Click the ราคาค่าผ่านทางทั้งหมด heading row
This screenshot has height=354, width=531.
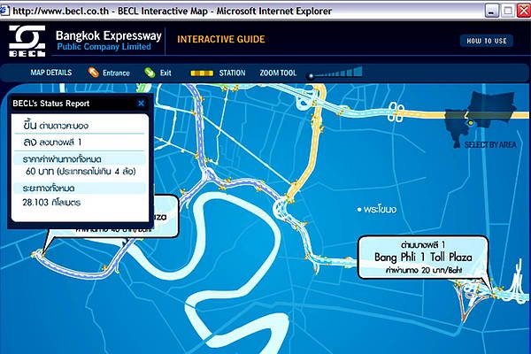tap(80, 159)
